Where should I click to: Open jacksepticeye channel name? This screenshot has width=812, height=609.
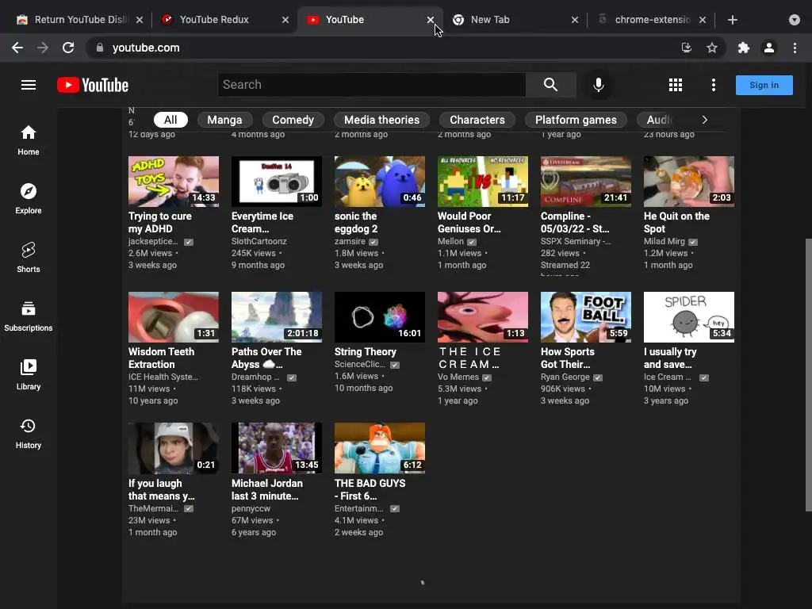pos(153,241)
